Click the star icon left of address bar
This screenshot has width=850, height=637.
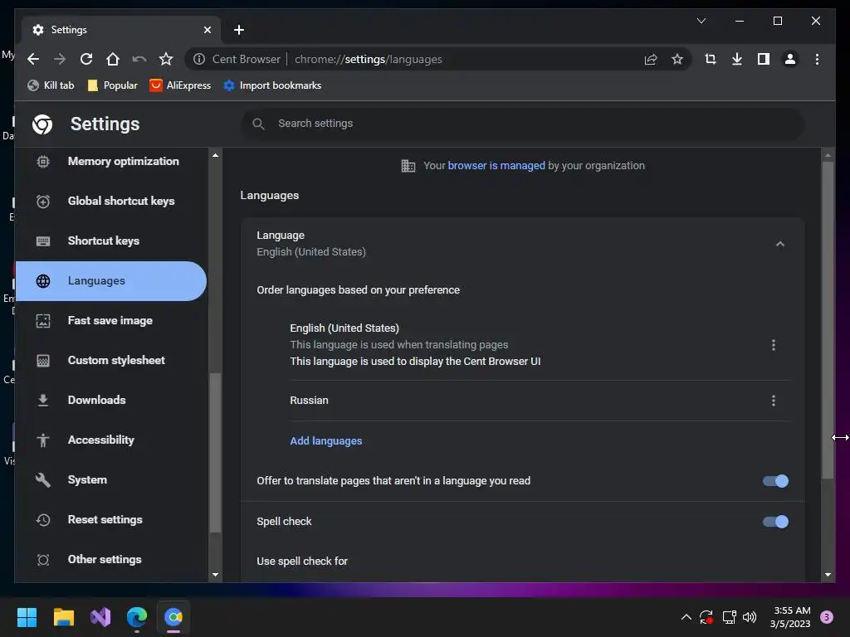(166, 59)
